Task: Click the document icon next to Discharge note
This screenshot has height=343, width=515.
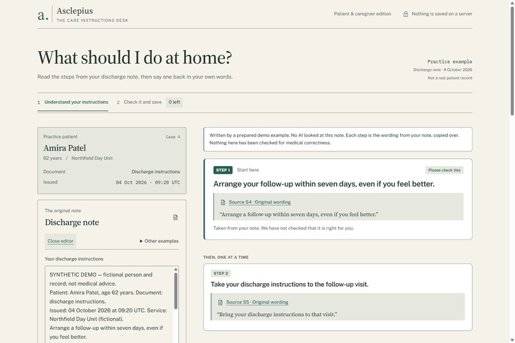Action: click(x=175, y=217)
